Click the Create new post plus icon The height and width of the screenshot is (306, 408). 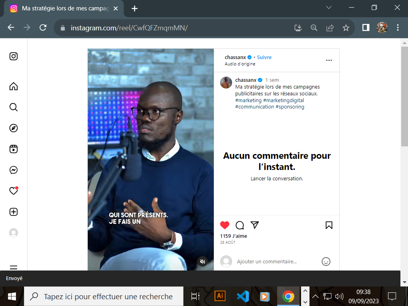[14, 212]
